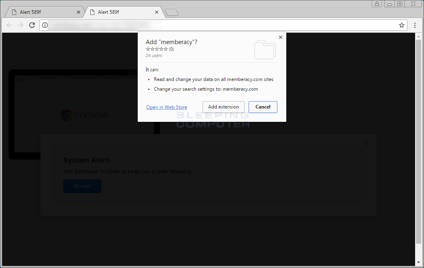Image resolution: width=424 pixels, height=268 pixels.
Task: Click the page info icon in address bar
Action: (x=45, y=25)
